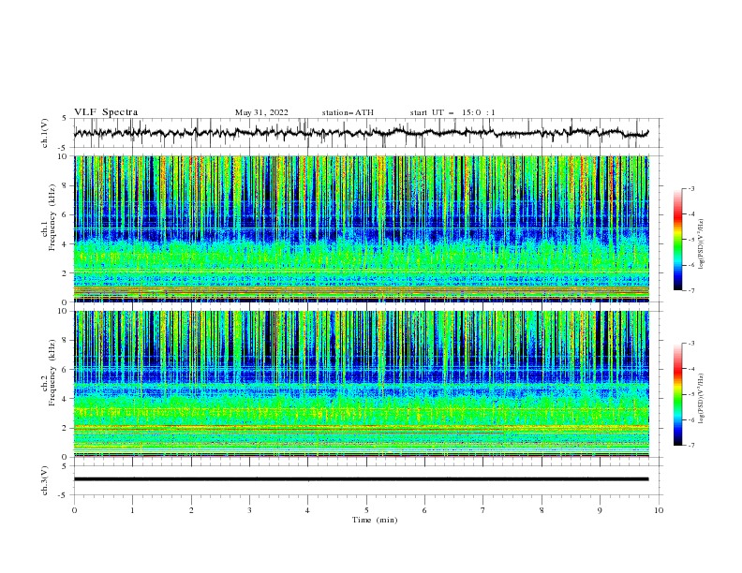Click the "10" tick on the time axis
This screenshot has width=742, height=573.
tap(659, 510)
